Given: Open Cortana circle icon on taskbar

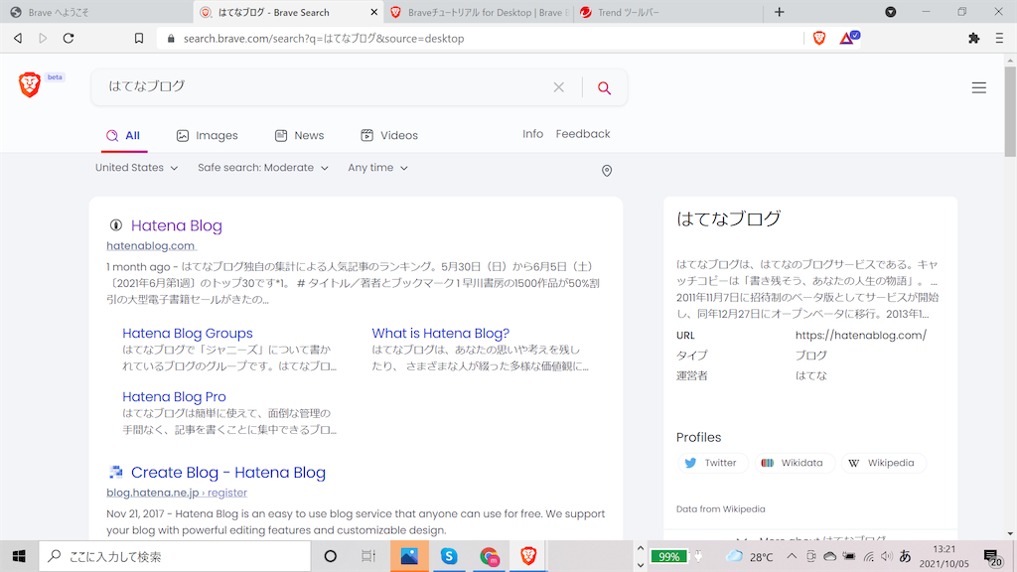Looking at the screenshot, I should pyautogui.click(x=330, y=556).
